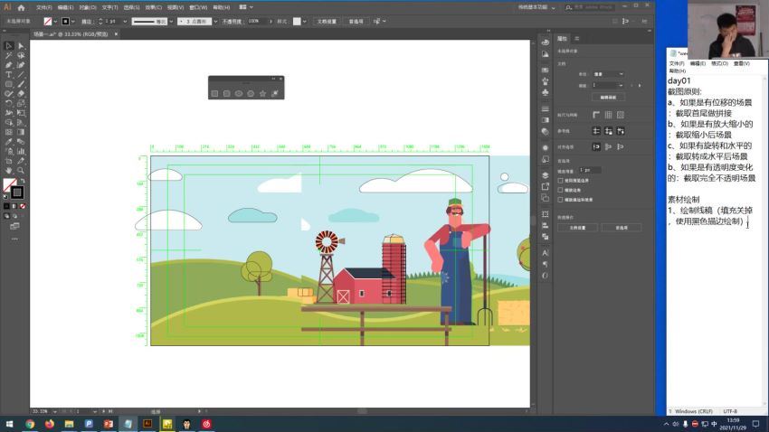Open the Layers panel icon
The image size is (769, 432).
click(545, 175)
